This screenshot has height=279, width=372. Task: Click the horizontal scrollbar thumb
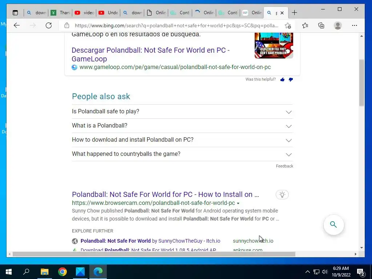[154, 254]
